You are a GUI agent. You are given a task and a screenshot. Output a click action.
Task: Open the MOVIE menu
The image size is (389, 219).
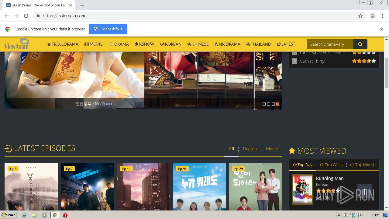point(94,44)
